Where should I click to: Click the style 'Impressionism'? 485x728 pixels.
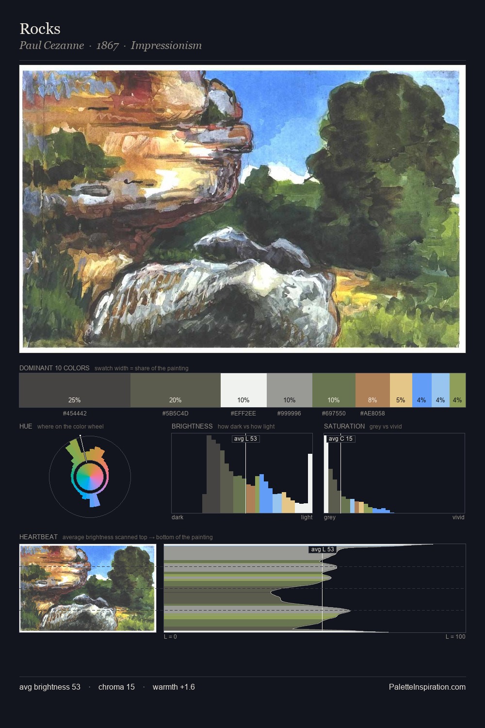(x=166, y=46)
